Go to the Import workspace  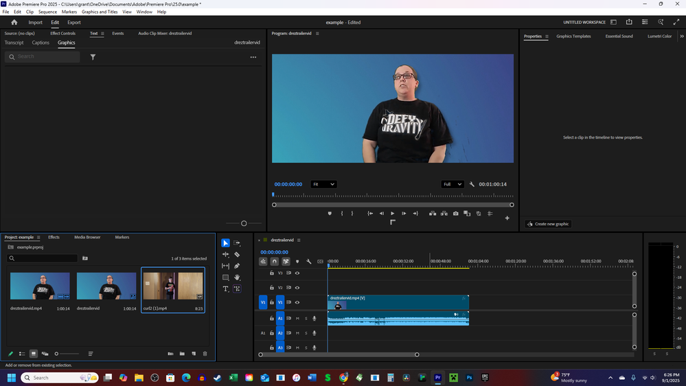click(36, 22)
